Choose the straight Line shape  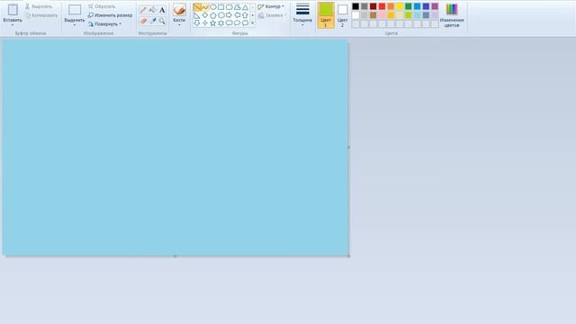pyautogui.click(x=197, y=7)
